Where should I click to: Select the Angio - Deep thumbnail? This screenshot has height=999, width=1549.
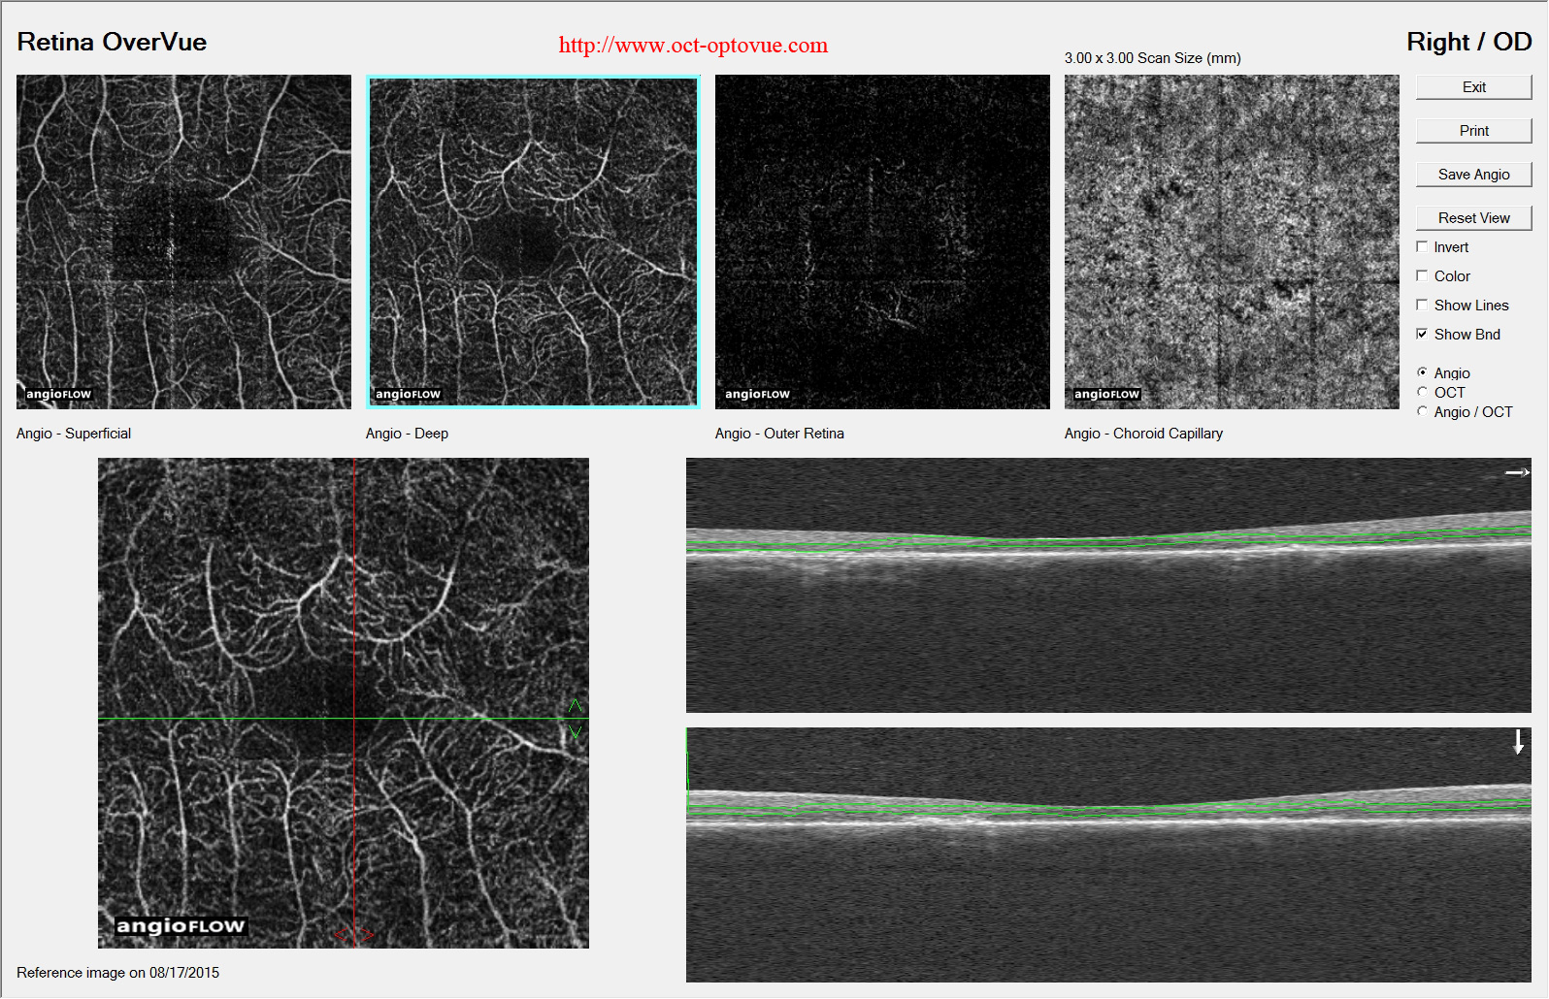click(x=533, y=242)
